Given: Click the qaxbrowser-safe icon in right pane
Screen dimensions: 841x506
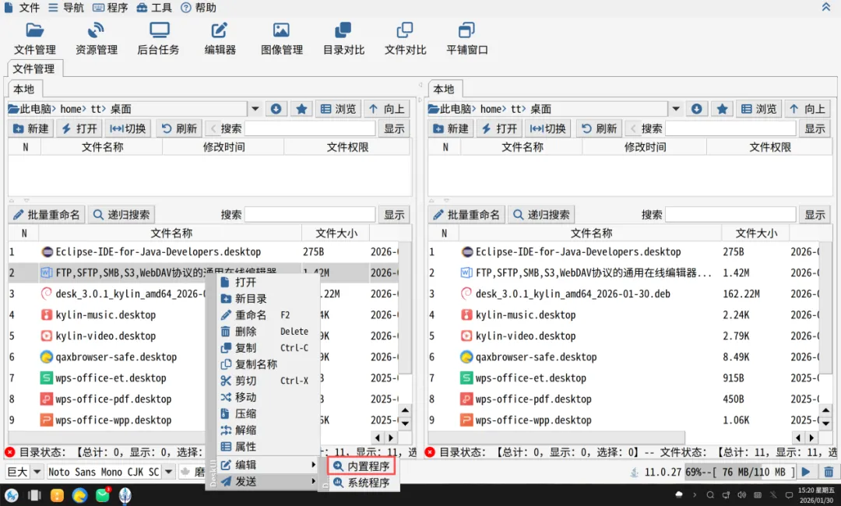Looking at the screenshot, I should point(467,357).
